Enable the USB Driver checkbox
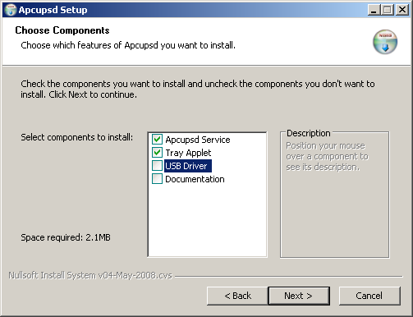 click(x=157, y=166)
